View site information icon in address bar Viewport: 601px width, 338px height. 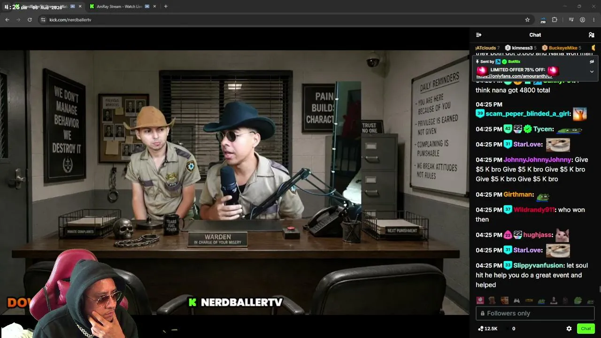click(x=43, y=20)
